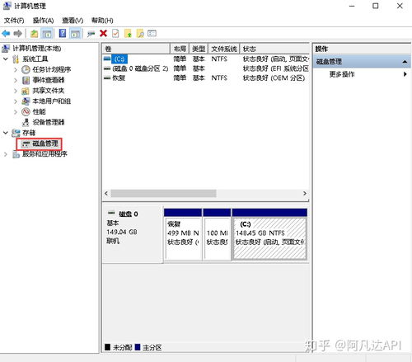Screen dimensions: 412x362
Task: Click the blue Help question mark icon
Action: tap(63, 34)
